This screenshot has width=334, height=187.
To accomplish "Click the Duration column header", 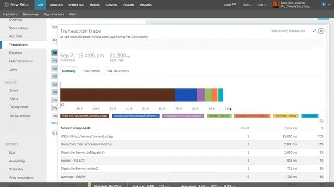I will [291, 128].
